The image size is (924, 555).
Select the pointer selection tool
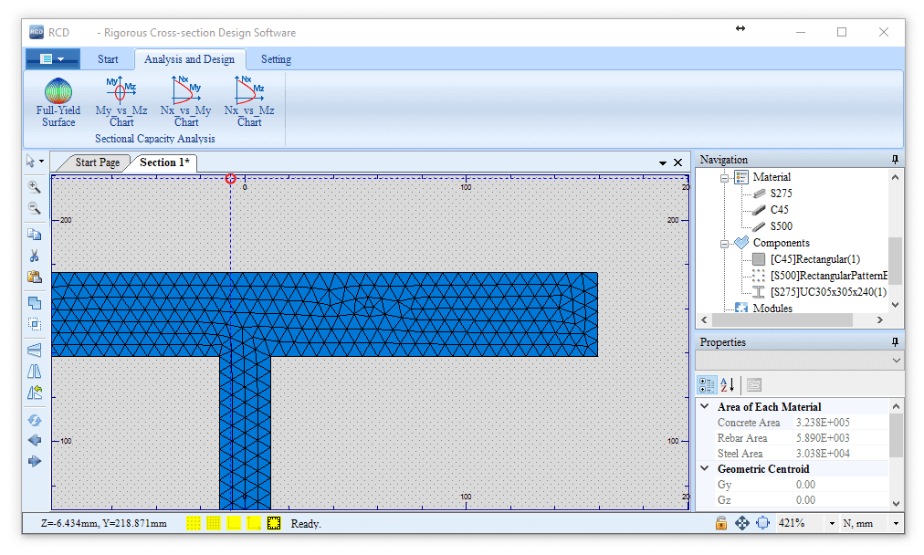(31, 161)
